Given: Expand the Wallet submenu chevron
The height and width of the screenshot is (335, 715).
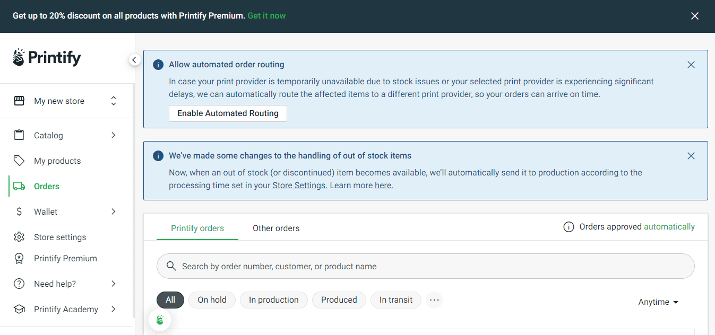Looking at the screenshot, I should (113, 211).
